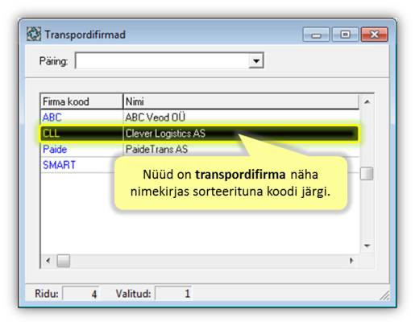Click the horizontal scrollbar right arrow
This screenshot has width=415, height=326.
(351, 261)
